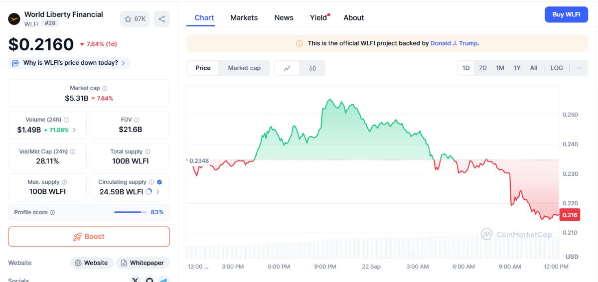The width and height of the screenshot is (598, 282).
Task: Set chart range to 1M
Action: (x=500, y=68)
